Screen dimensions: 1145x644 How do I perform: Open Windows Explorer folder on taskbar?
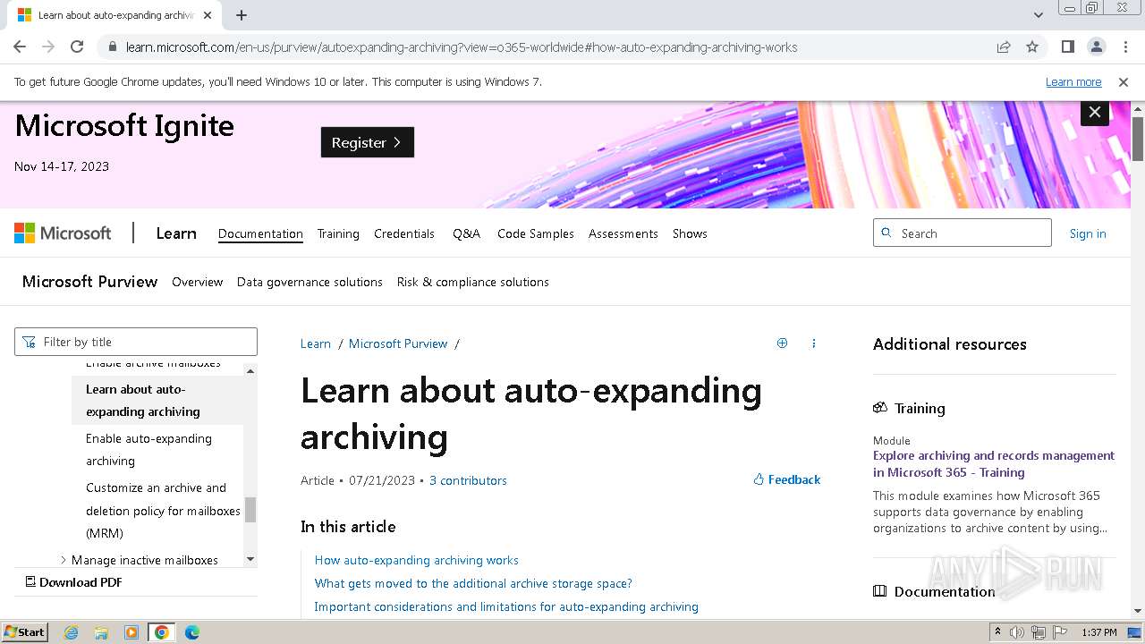click(101, 632)
